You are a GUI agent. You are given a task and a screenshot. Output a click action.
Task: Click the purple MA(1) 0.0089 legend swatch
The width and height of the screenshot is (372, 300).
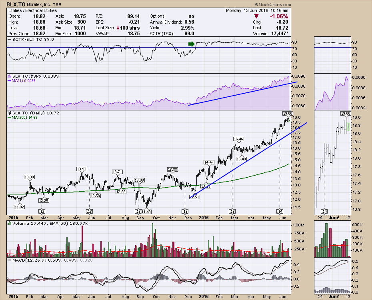(x=9, y=80)
